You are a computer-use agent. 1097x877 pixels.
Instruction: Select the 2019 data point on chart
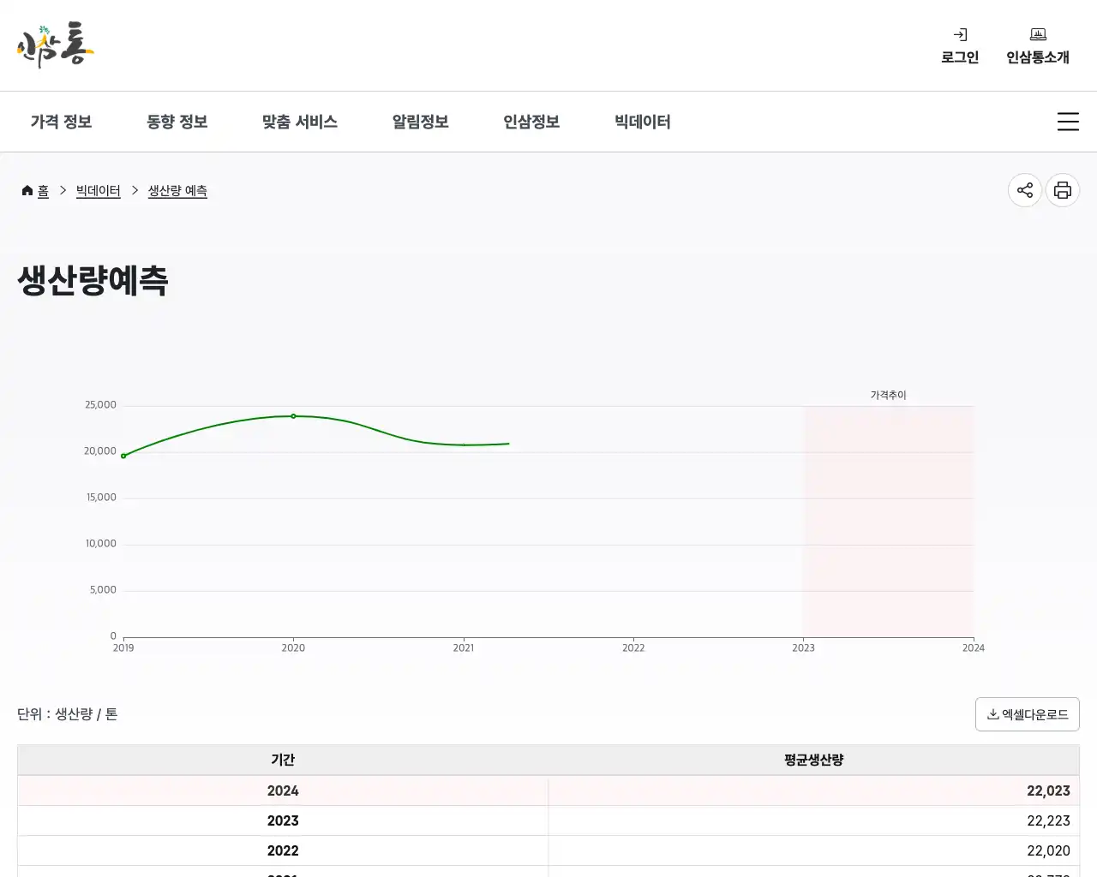tap(123, 456)
